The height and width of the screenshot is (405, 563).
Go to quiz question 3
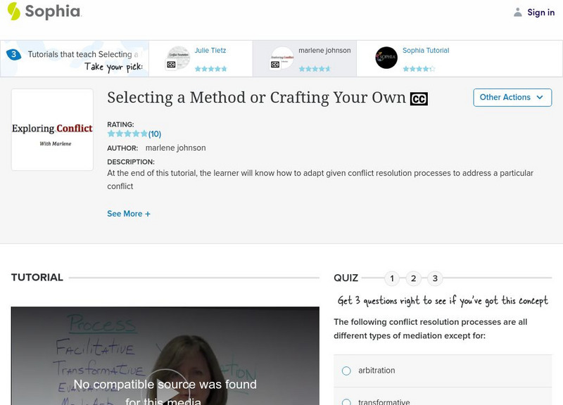point(436,278)
